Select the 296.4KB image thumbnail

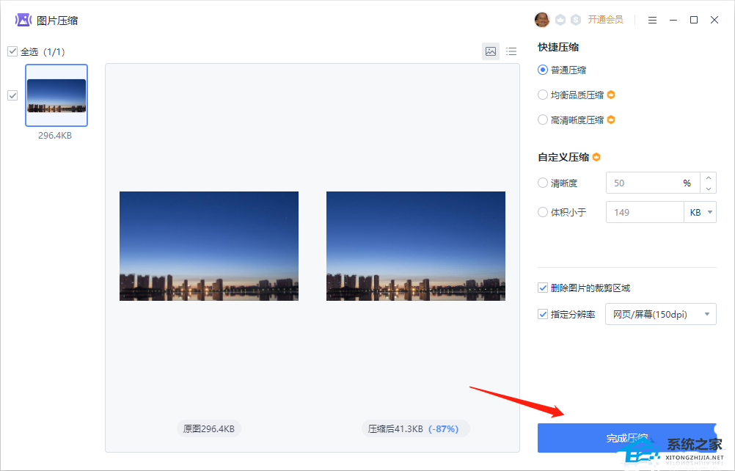point(56,95)
